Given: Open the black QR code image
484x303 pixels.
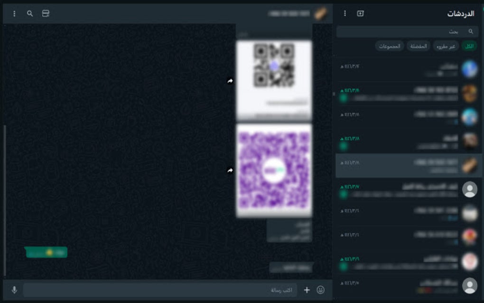Looking at the screenshot, I should point(274,80).
